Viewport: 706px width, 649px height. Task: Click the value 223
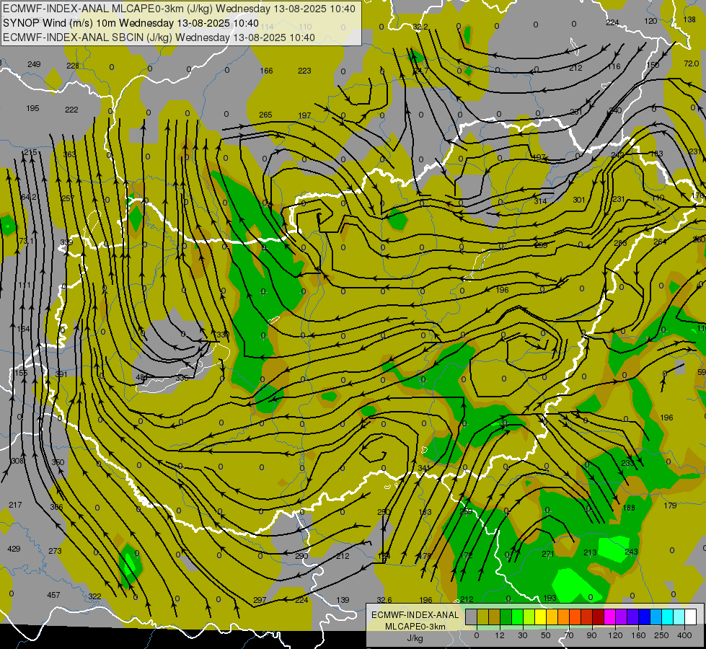pos(305,71)
